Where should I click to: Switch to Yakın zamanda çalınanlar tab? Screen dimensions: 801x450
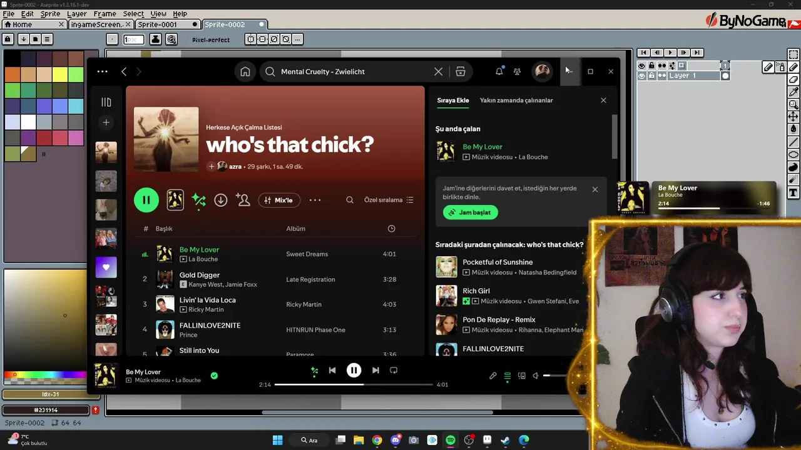click(516, 100)
